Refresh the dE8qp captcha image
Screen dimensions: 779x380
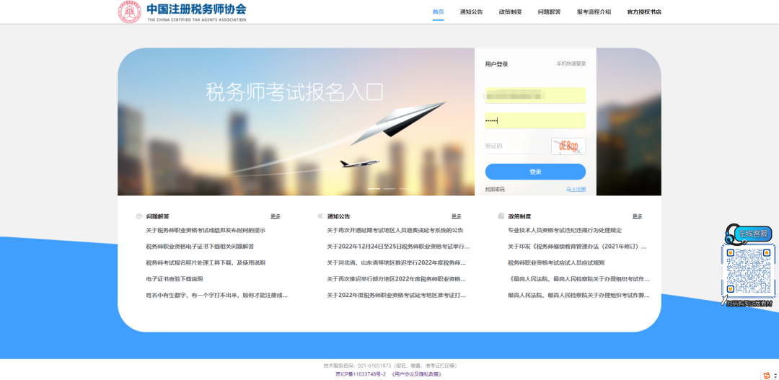(x=568, y=146)
